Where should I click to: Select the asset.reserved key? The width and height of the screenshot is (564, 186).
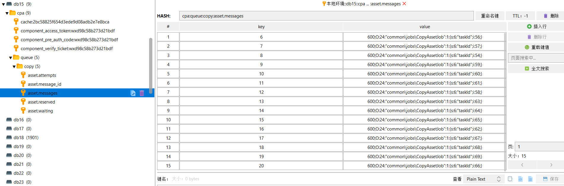click(41, 102)
